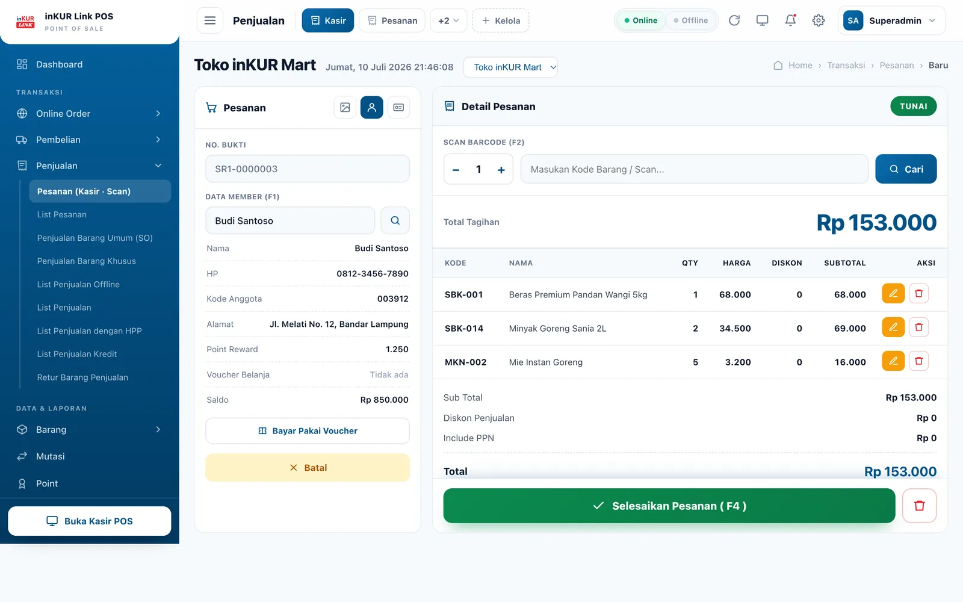Open the +2 more tabs dropdown
This screenshot has height=602, width=963.
(448, 20)
